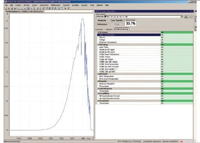200x143 pixels.
Task: Select the Aspirin Reference spectrum document tab
Action: pyautogui.click(x=24, y=11)
